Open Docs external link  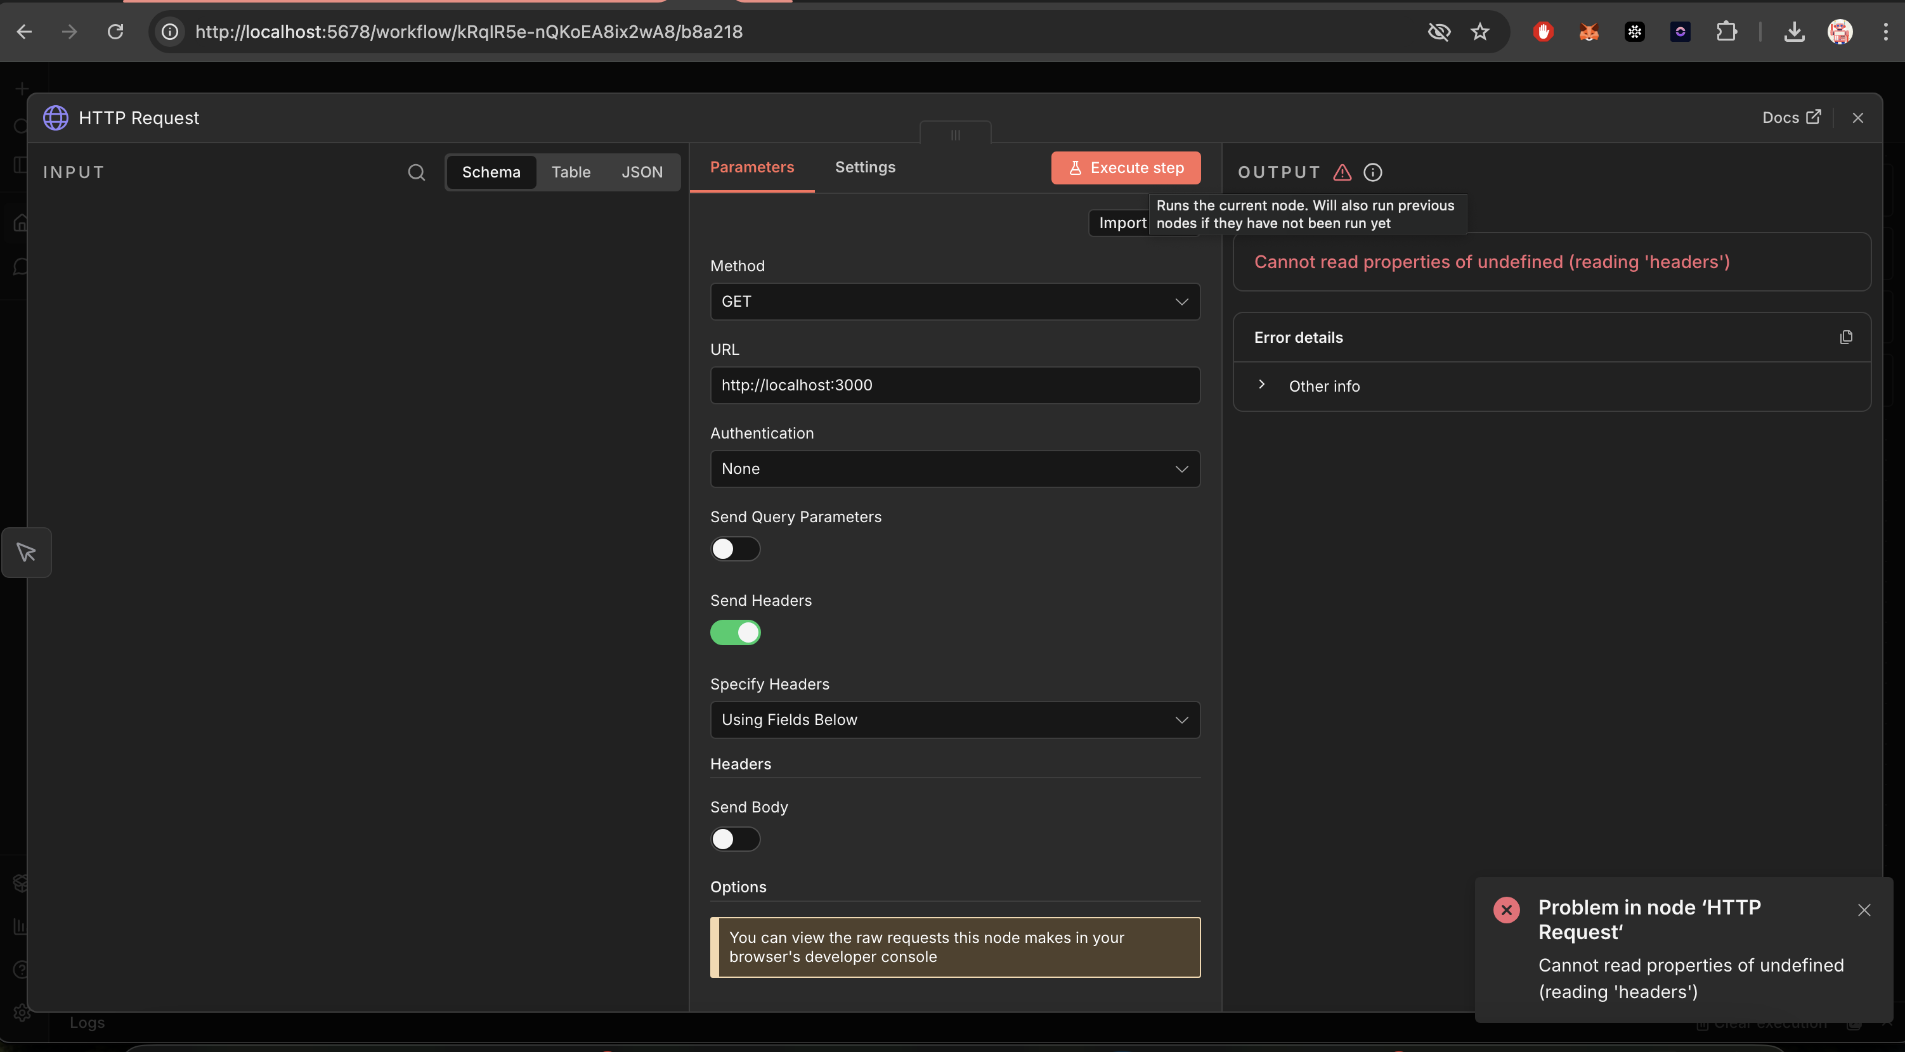(1790, 117)
